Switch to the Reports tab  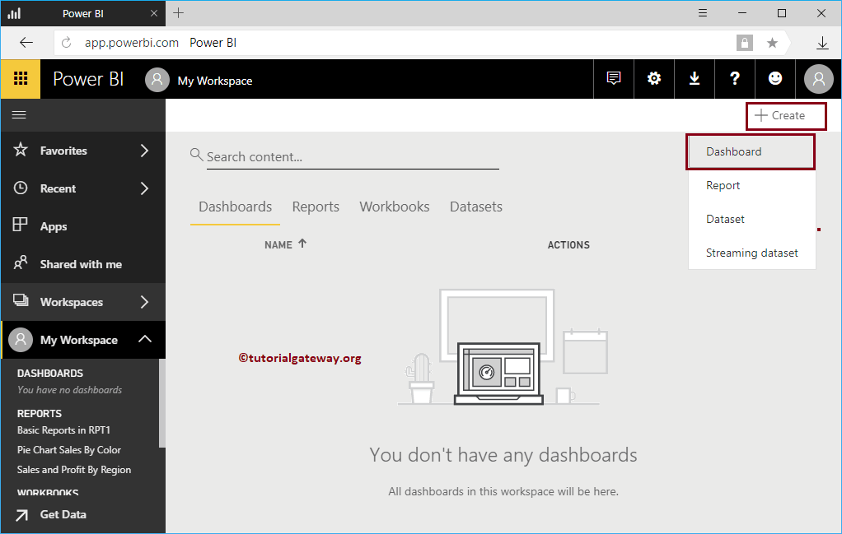click(x=316, y=207)
